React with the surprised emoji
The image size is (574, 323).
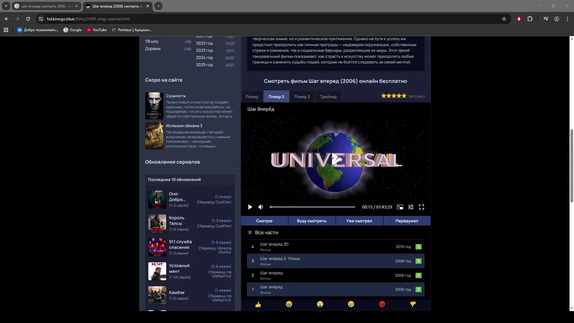tap(320, 304)
